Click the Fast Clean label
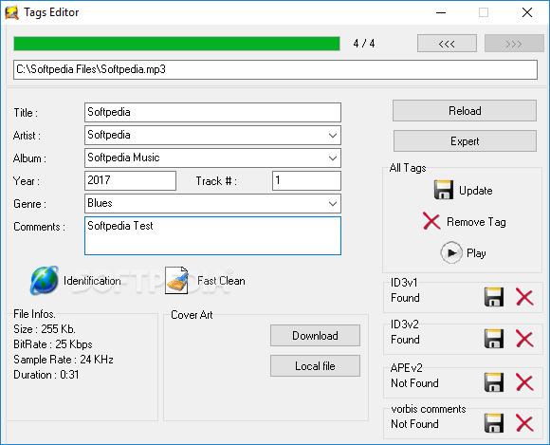The width and height of the screenshot is (550, 445). pos(221,281)
